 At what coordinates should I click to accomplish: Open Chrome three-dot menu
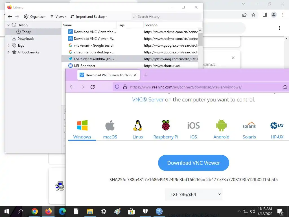point(283,15)
